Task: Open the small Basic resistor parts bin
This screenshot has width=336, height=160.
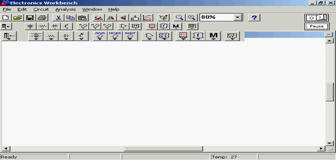Action: click(42, 26)
